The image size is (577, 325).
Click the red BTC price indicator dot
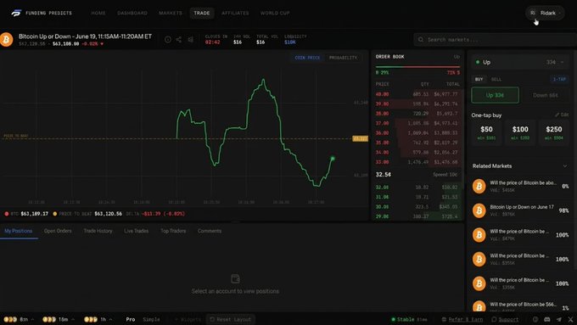(x=7, y=214)
